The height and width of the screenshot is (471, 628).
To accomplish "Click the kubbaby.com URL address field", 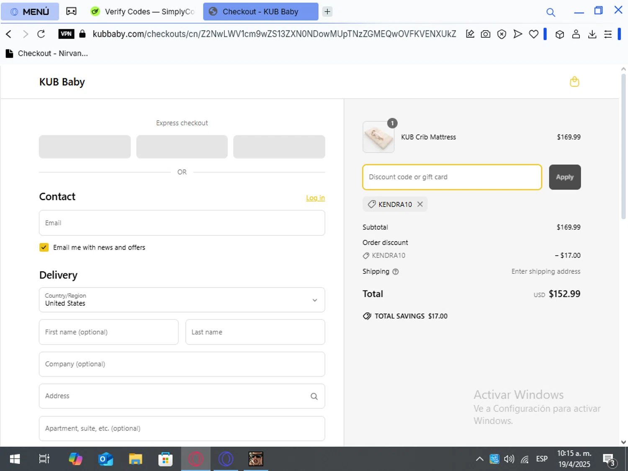I will pos(274,34).
